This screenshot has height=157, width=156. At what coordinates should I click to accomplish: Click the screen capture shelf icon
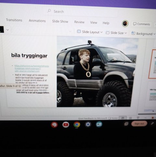coord(126,124)
